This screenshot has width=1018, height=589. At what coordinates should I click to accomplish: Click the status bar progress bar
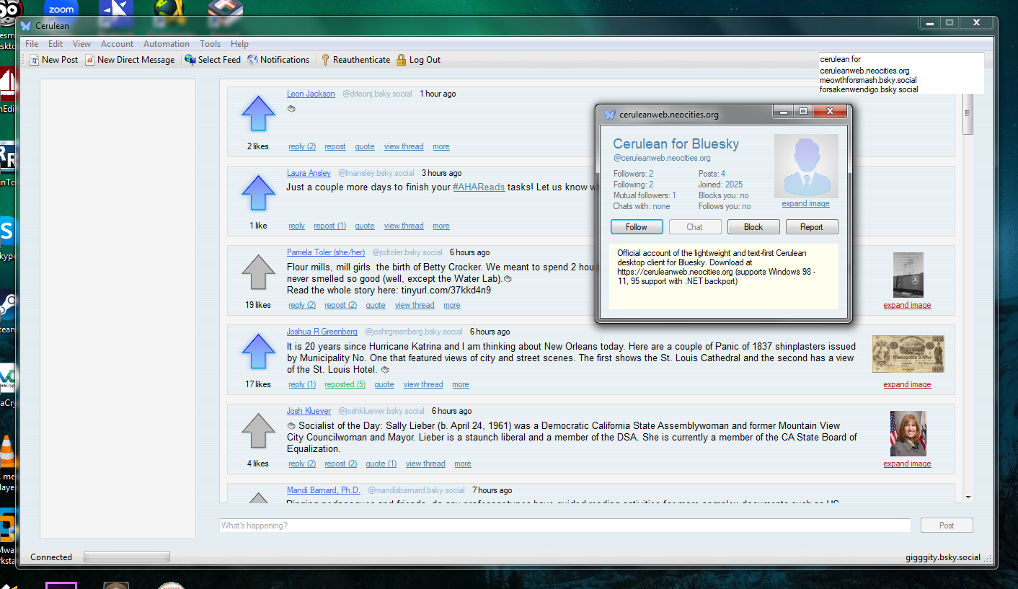click(x=127, y=557)
